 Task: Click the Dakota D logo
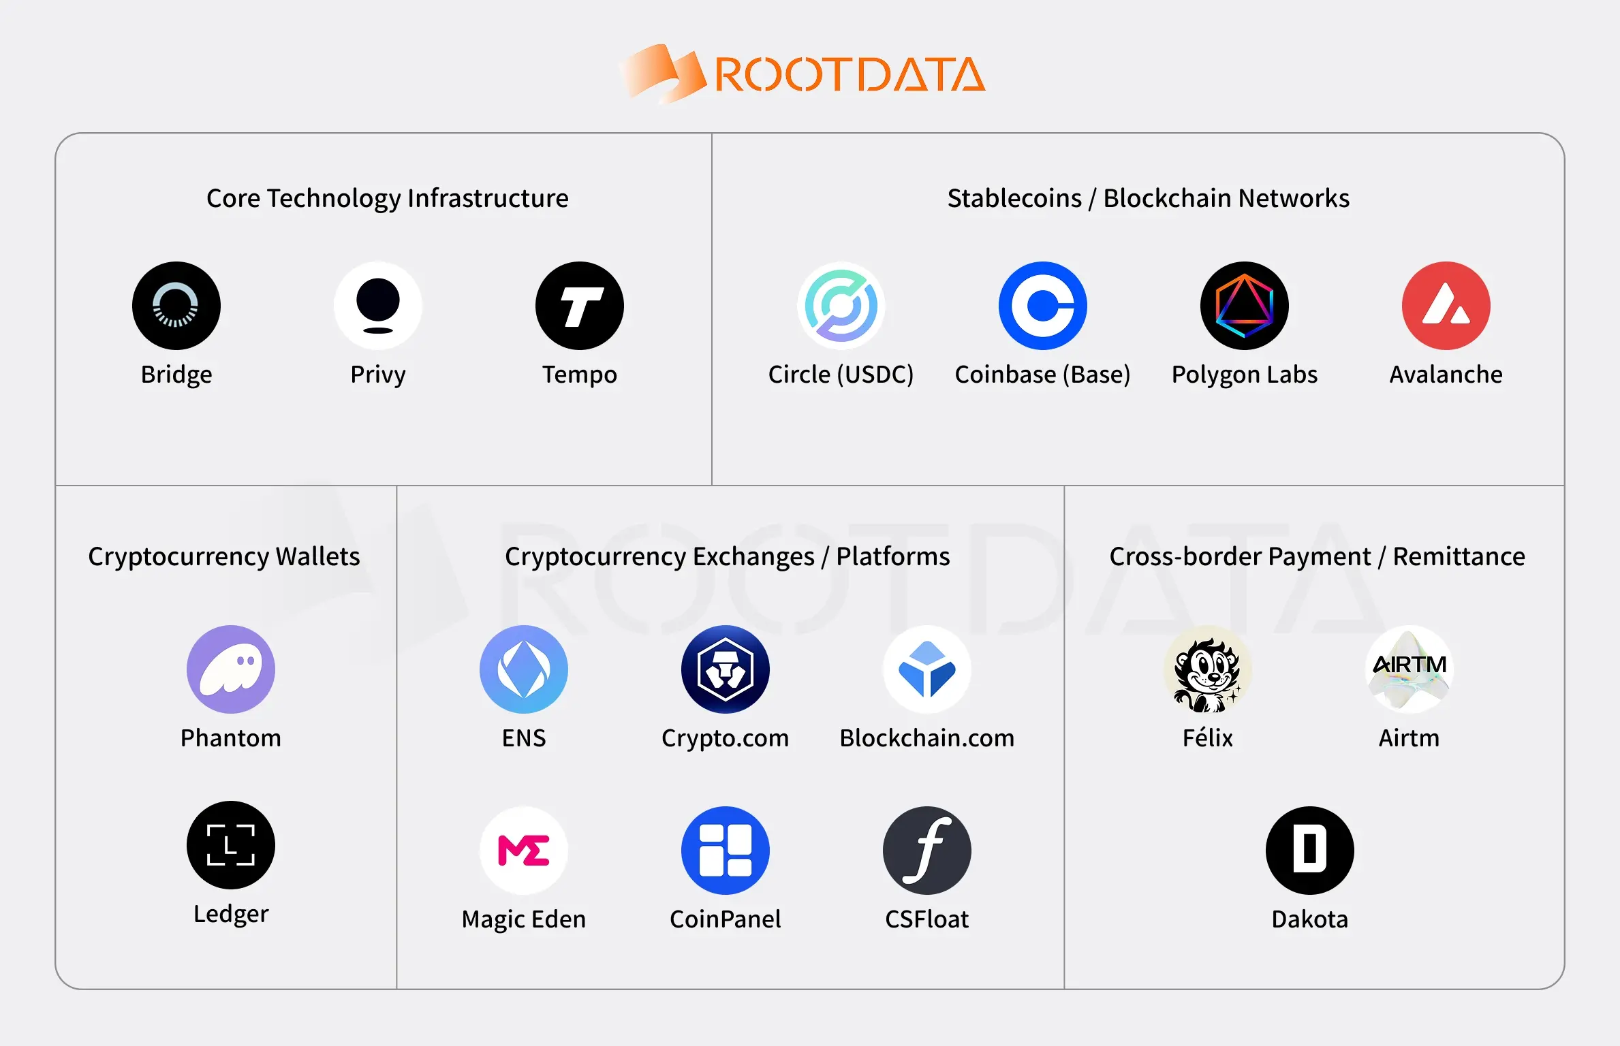1310,851
